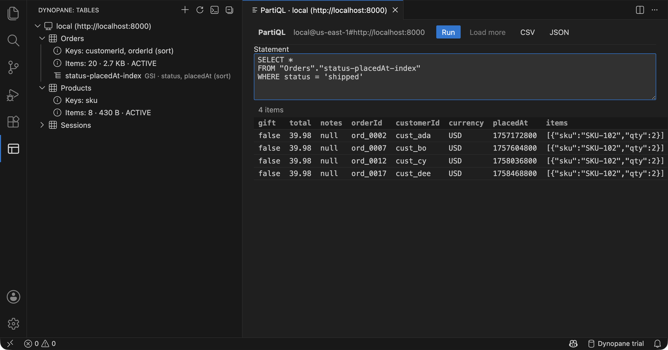This screenshot has height=350, width=668.
Task: Show warnings count in status bar
Action: pyautogui.click(x=48, y=344)
